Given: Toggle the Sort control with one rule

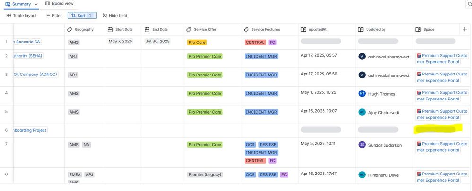Looking at the screenshot, I should click(82, 15).
